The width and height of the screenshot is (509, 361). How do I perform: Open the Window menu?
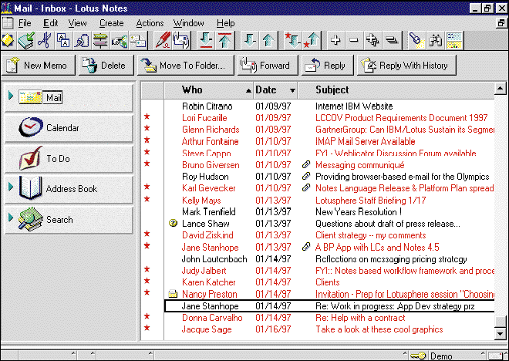coord(189,23)
